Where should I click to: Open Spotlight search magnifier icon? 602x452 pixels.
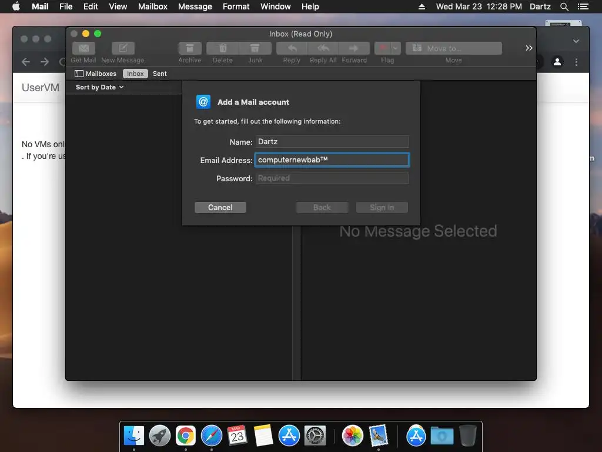pos(564,6)
